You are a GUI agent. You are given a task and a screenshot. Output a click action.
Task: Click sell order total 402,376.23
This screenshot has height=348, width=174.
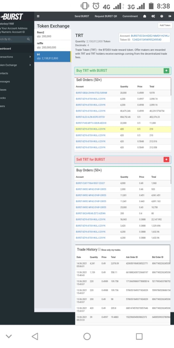[x=155, y=117]
